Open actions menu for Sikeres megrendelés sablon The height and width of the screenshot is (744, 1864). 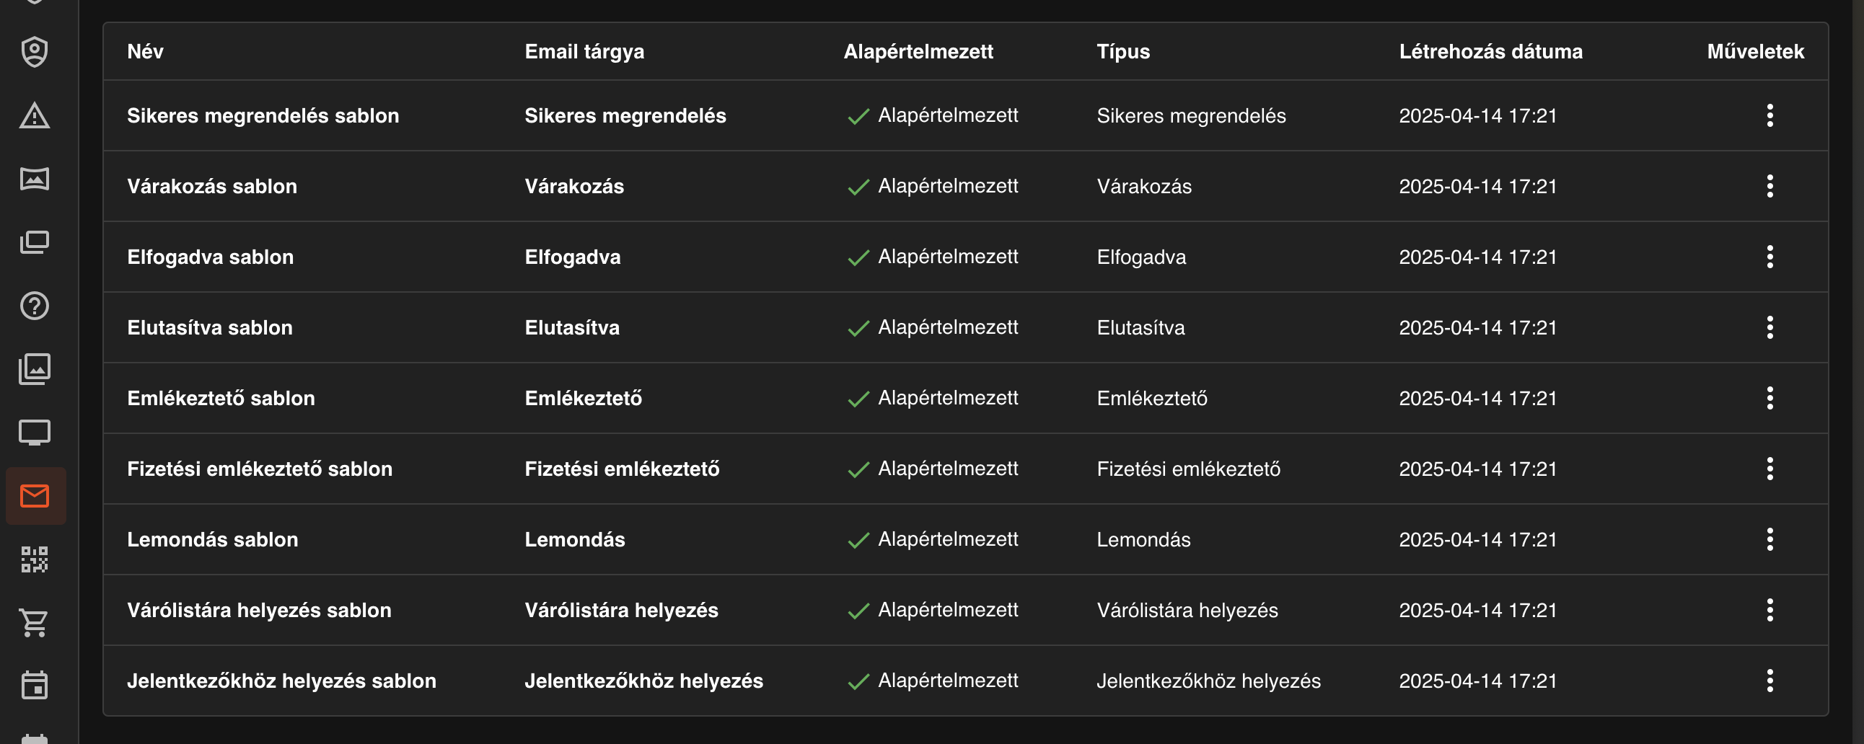[x=1770, y=115]
